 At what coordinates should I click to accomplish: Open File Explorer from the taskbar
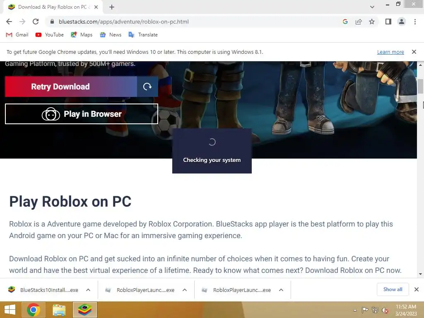(59, 310)
